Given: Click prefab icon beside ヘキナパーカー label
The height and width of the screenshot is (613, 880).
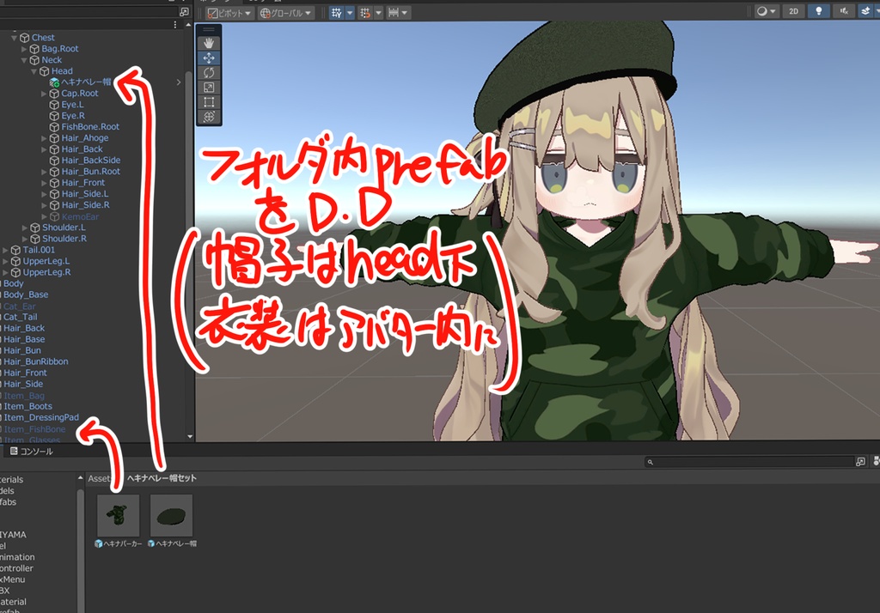Looking at the screenshot, I should coord(99,543).
